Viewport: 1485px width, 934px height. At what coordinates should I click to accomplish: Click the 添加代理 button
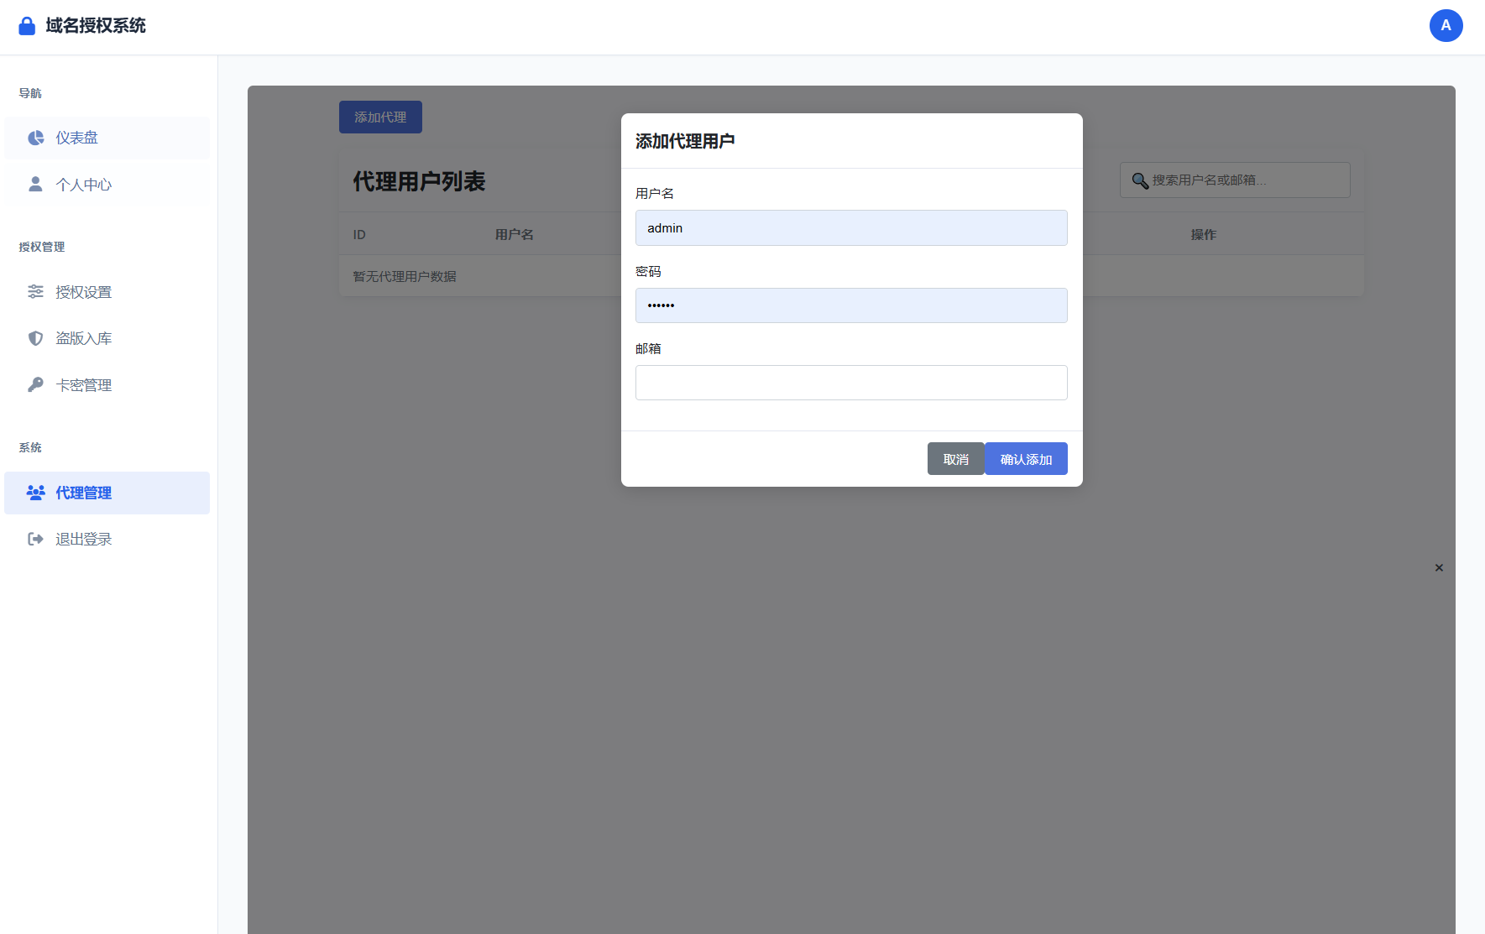tap(380, 117)
